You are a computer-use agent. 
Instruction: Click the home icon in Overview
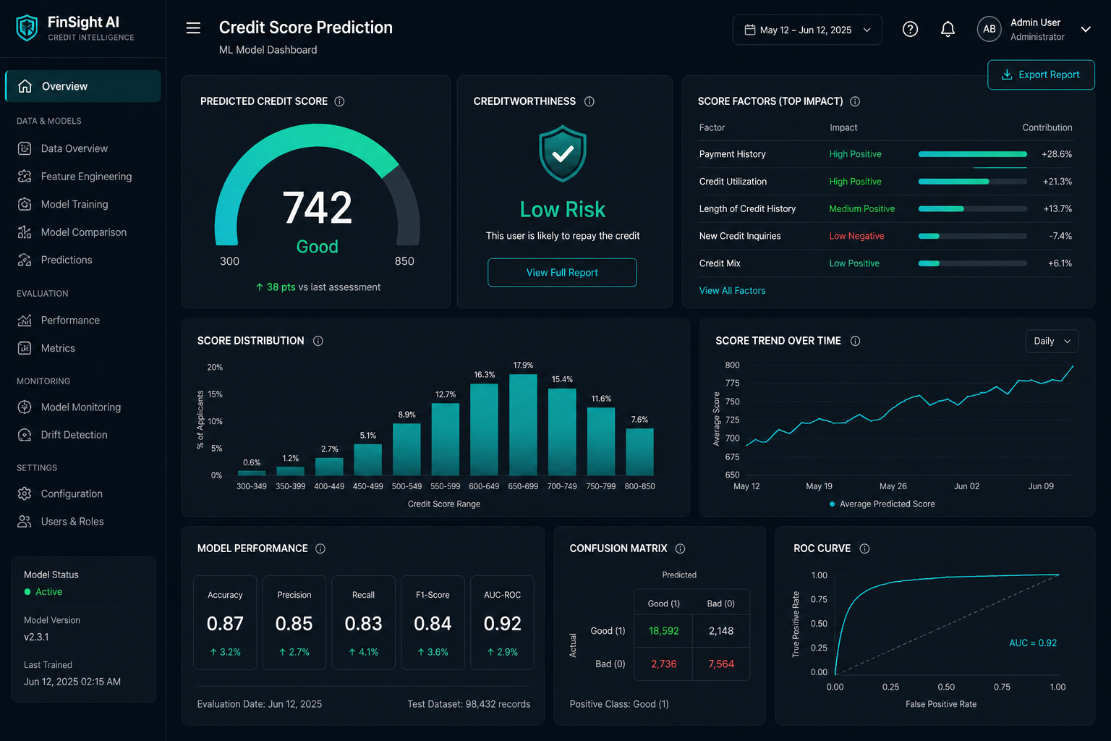25,86
